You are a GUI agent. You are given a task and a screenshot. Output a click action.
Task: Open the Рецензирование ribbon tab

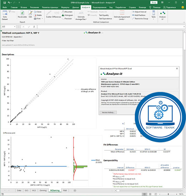(99, 7)
